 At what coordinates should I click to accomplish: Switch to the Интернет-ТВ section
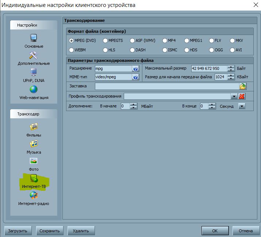(34, 178)
